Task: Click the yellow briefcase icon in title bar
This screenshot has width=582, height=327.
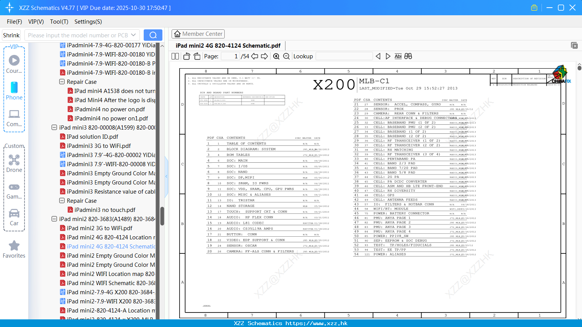Action: (x=534, y=8)
